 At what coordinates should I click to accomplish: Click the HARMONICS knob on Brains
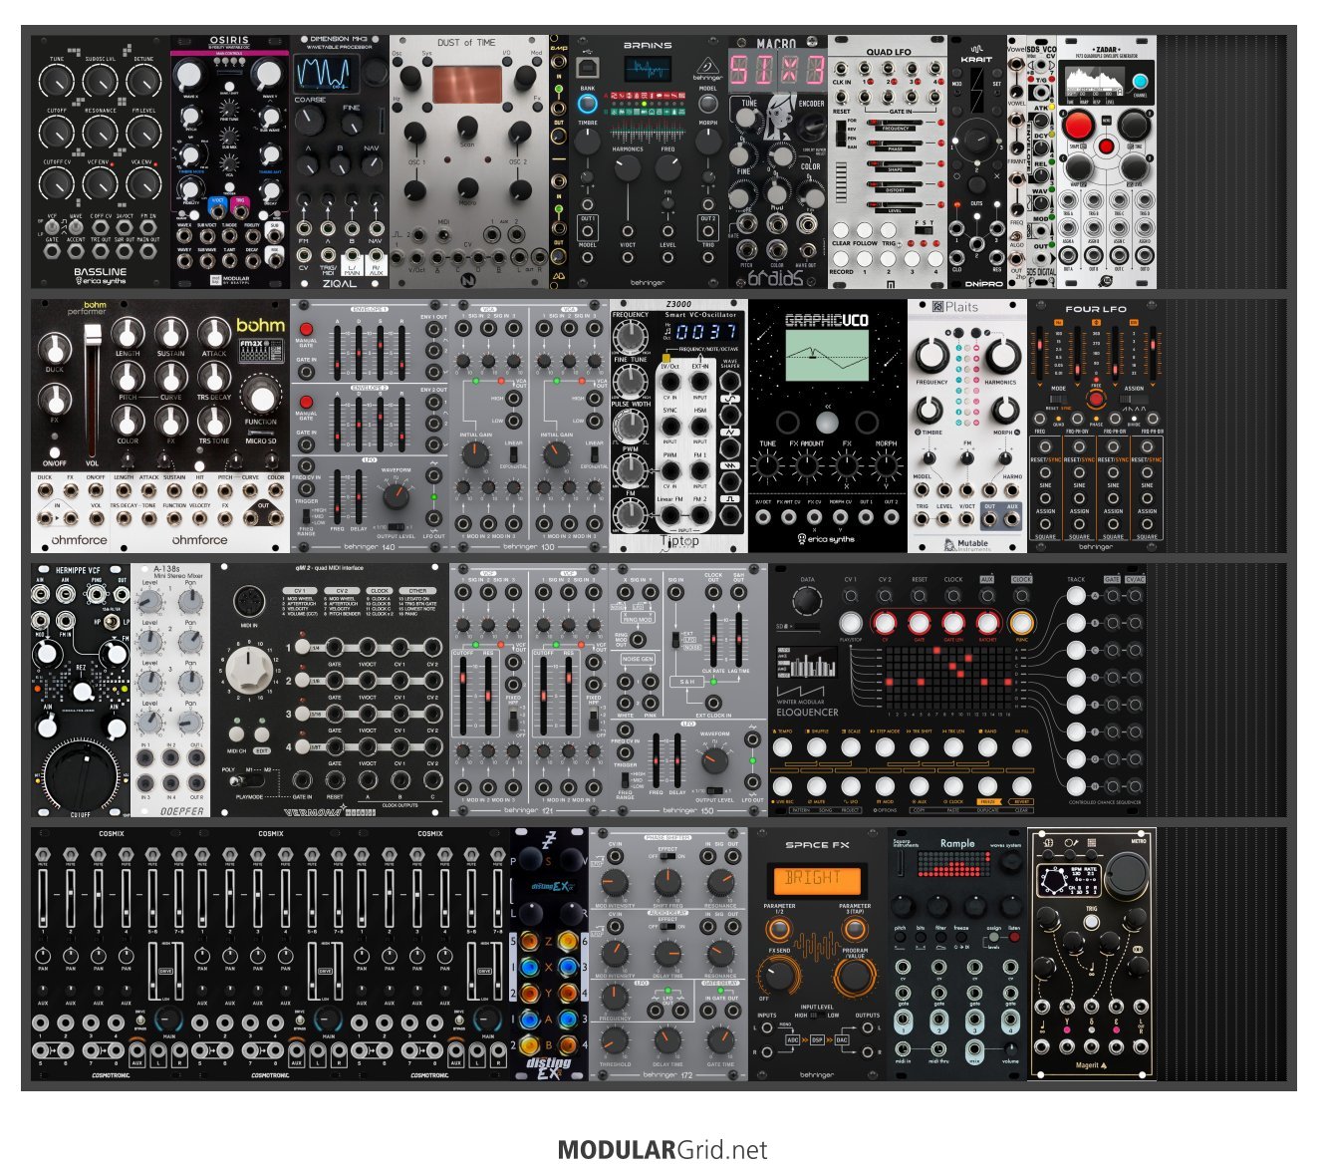[628, 168]
